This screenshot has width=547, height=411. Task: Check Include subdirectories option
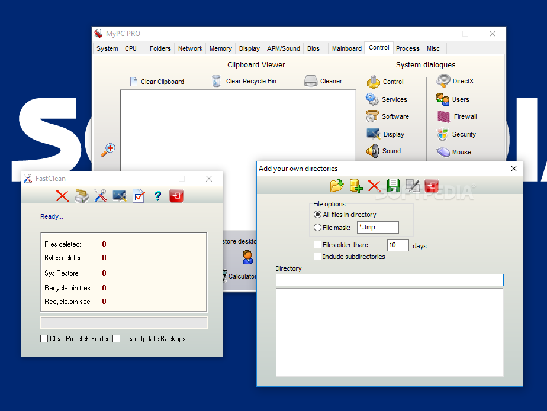317,256
